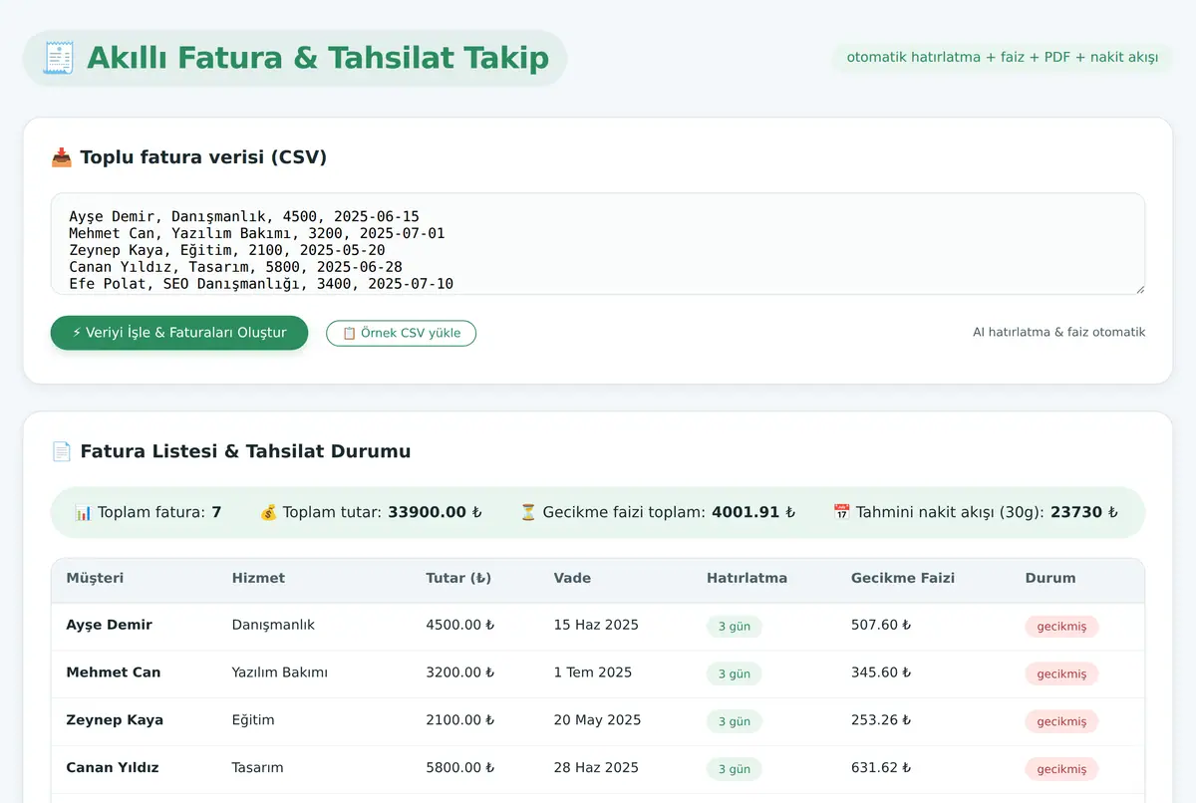Click the hourglass icon next to Gecikme faizi
The width and height of the screenshot is (1196, 803).
[x=528, y=512]
